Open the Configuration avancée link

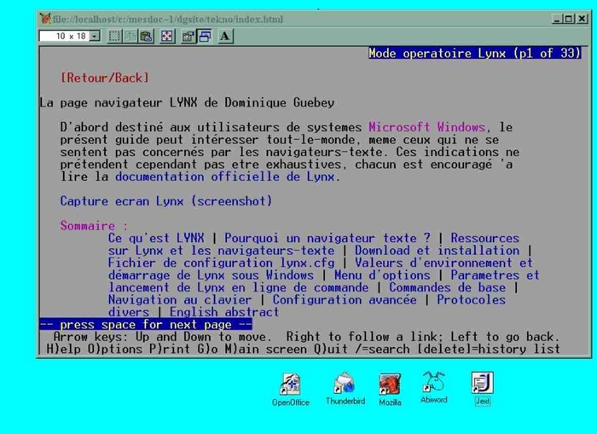pos(345,299)
